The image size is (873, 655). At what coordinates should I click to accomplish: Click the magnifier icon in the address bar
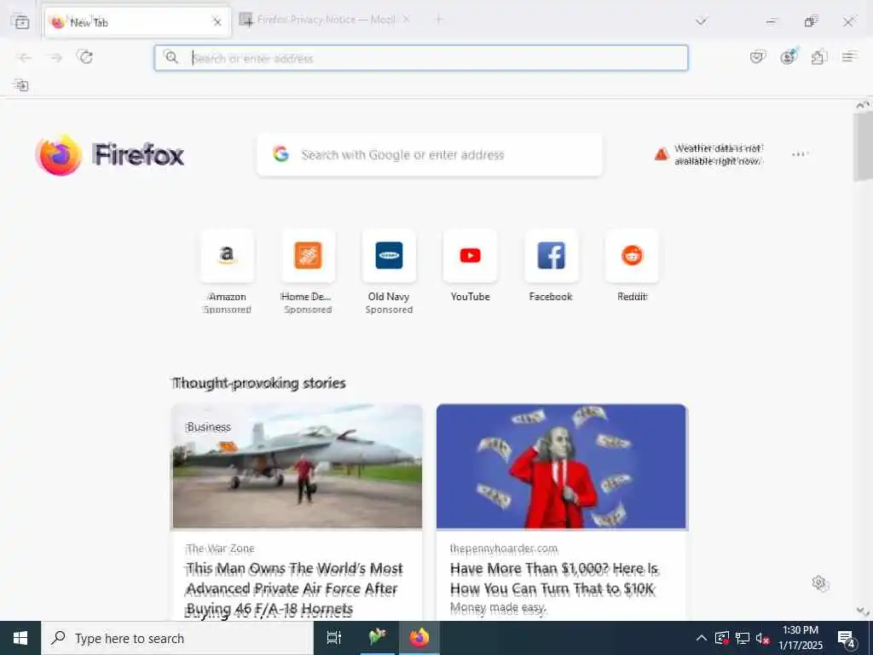[171, 57]
